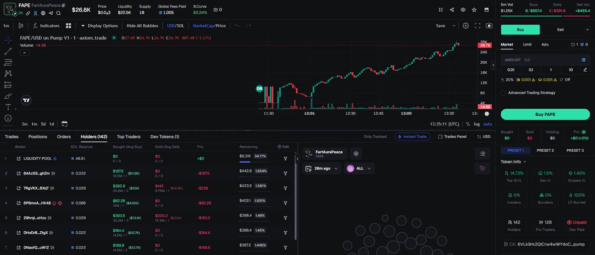595x255 pixels.
Task: Toggle the Only Tracked filter
Action: (375, 136)
